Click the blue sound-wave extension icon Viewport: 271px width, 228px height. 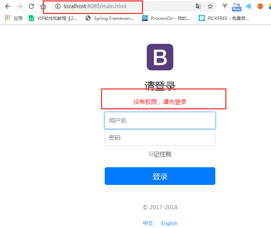pyautogui.click(x=249, y=6)
